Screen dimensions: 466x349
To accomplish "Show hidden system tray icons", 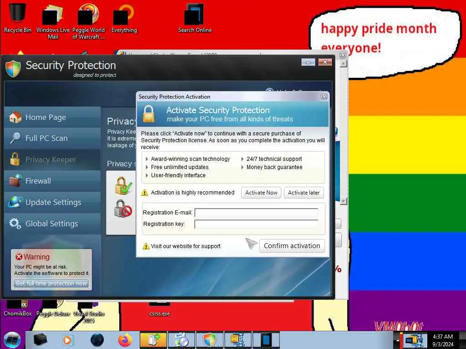I will click(x=398, y=340).
